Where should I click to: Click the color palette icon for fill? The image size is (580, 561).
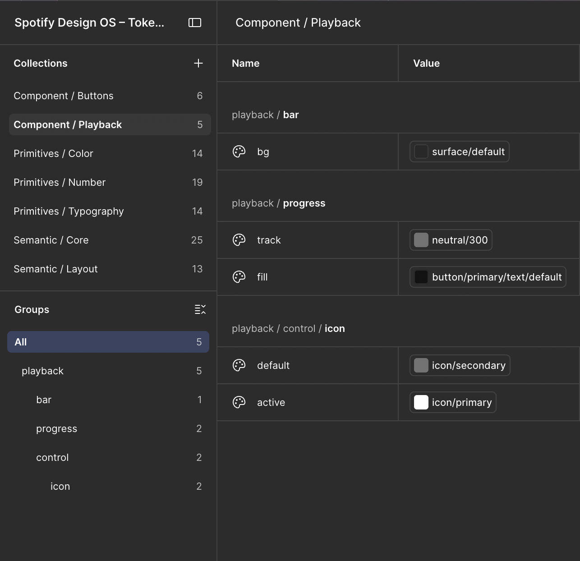coord(239,277)
